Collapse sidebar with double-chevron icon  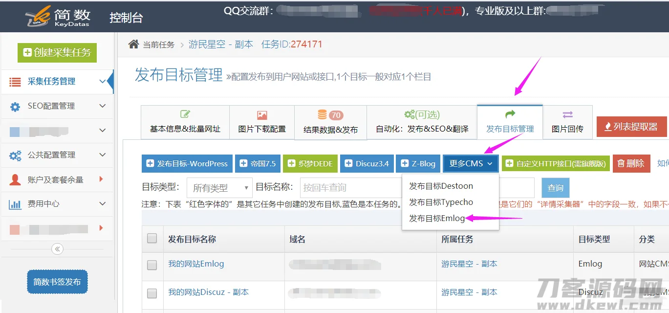57,249
